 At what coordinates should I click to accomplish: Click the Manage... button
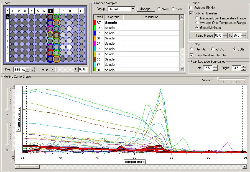tap(146, 9)
